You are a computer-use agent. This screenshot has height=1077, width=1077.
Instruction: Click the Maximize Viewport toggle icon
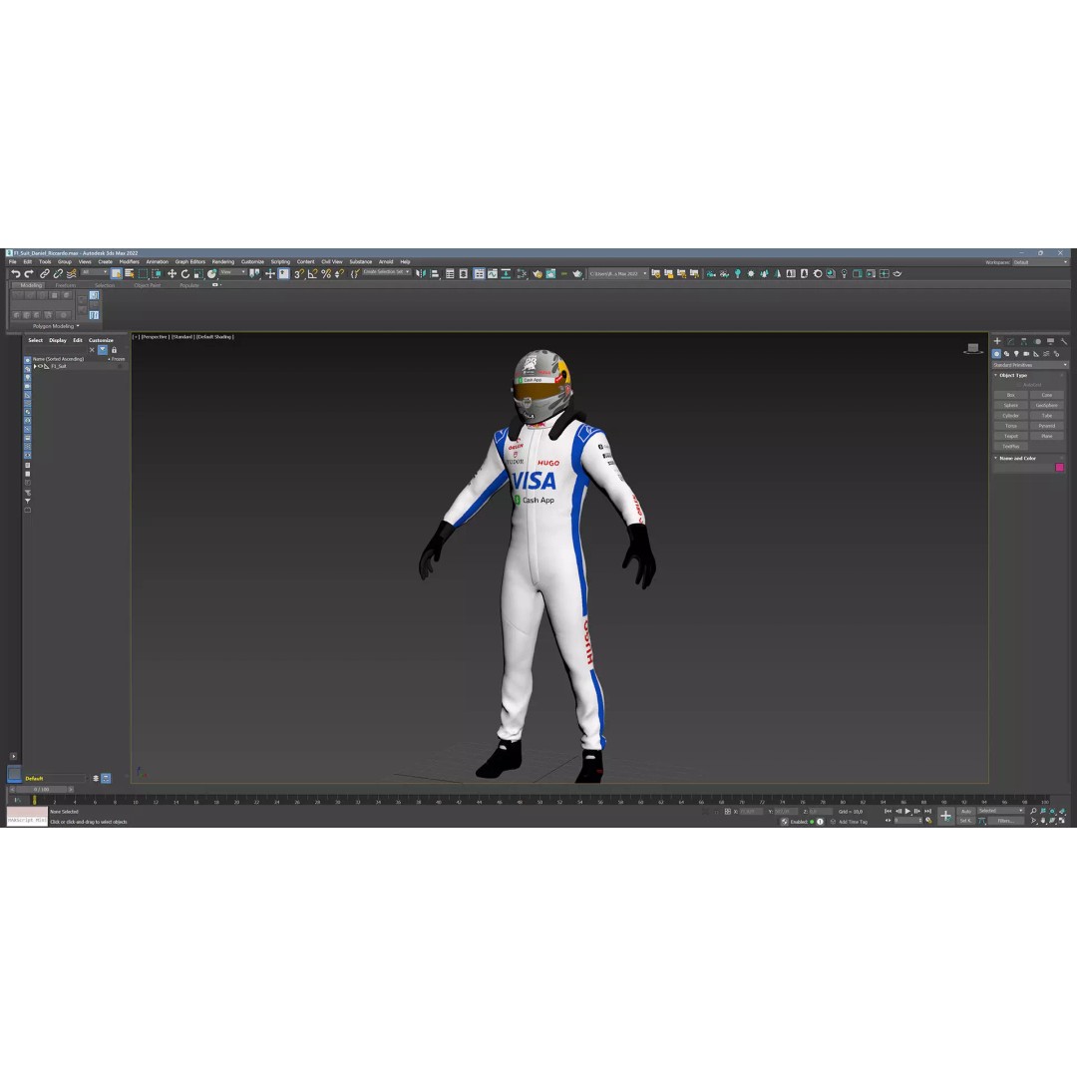[1061, 820]
